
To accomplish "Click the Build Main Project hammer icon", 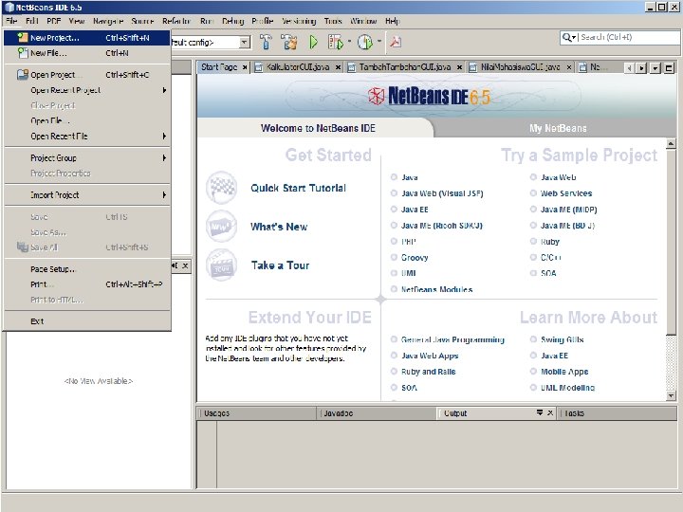I will pos(266,42).
